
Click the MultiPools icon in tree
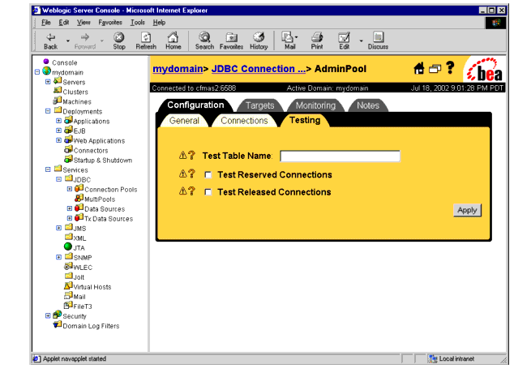[79, 198]
